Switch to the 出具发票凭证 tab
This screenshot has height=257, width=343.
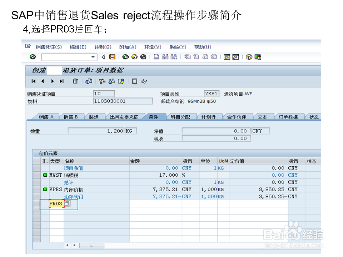[124, 117]
